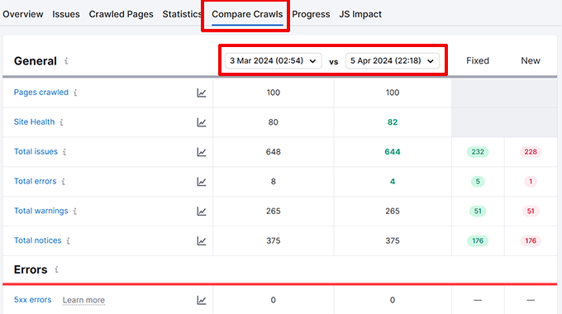Open the trend chart icon for 5xx errors
562x314 pixels.
point(202,300)
